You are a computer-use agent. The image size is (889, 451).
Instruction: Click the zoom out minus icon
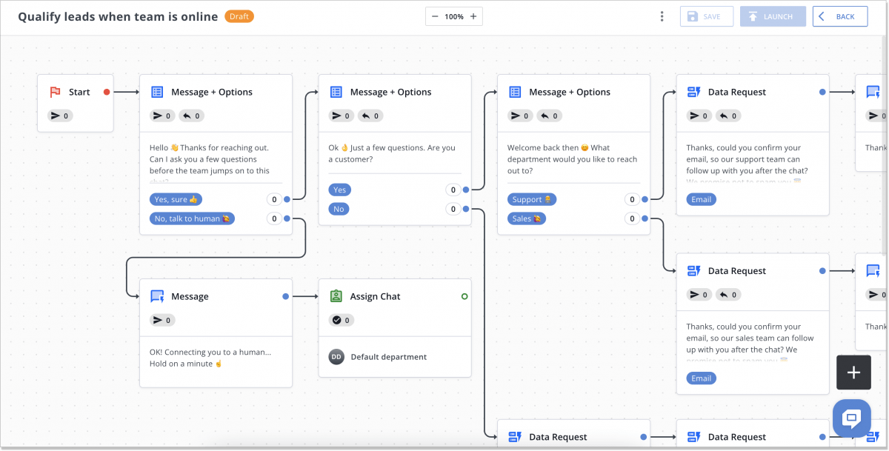pos(435,16)
